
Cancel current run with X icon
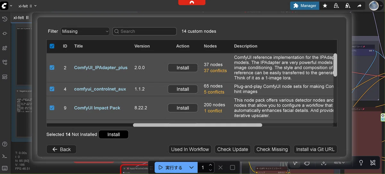pyautogui.click(x=220, y=167)
